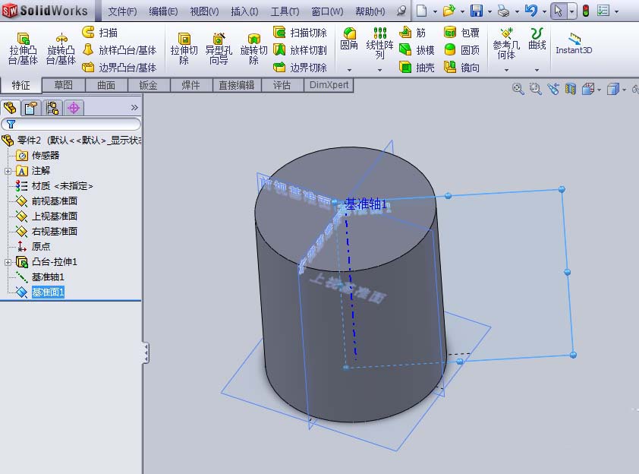Click the feature tree filter field
Viewport: 639px width, 474px height.
point(71,124)
